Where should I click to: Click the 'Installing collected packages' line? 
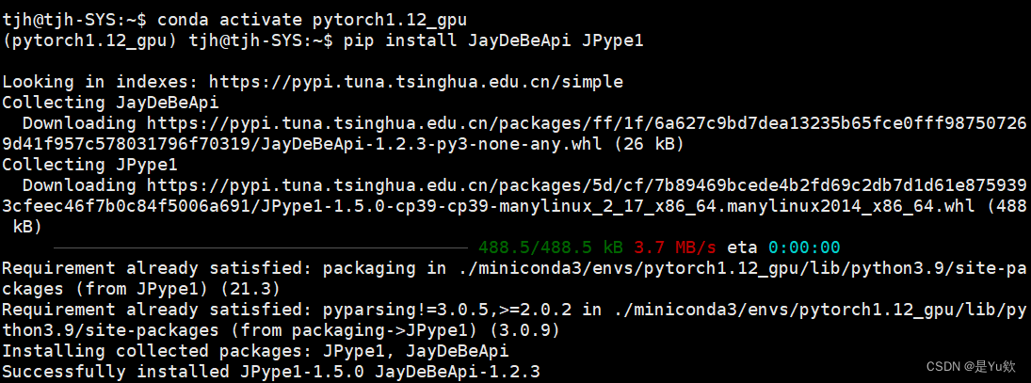click(255, 351)
